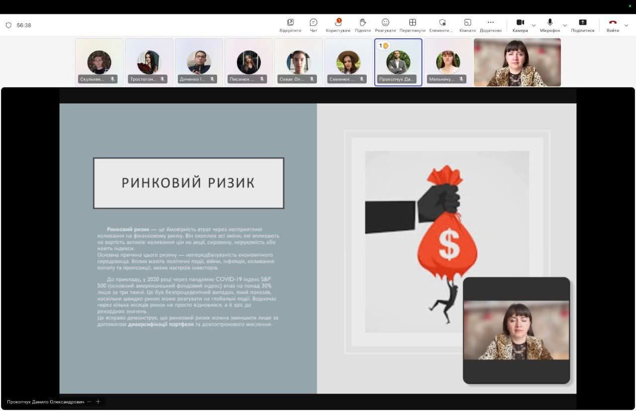Mute or unmute the microphone

point(550,25)
